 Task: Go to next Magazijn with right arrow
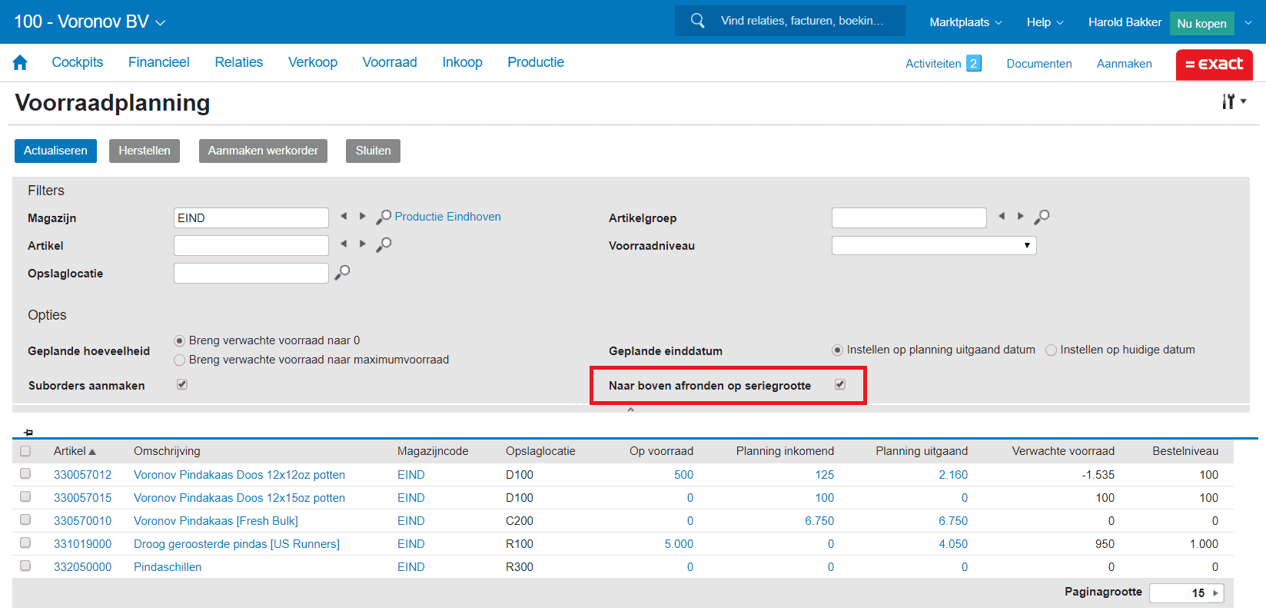click(x=362, y=217)
